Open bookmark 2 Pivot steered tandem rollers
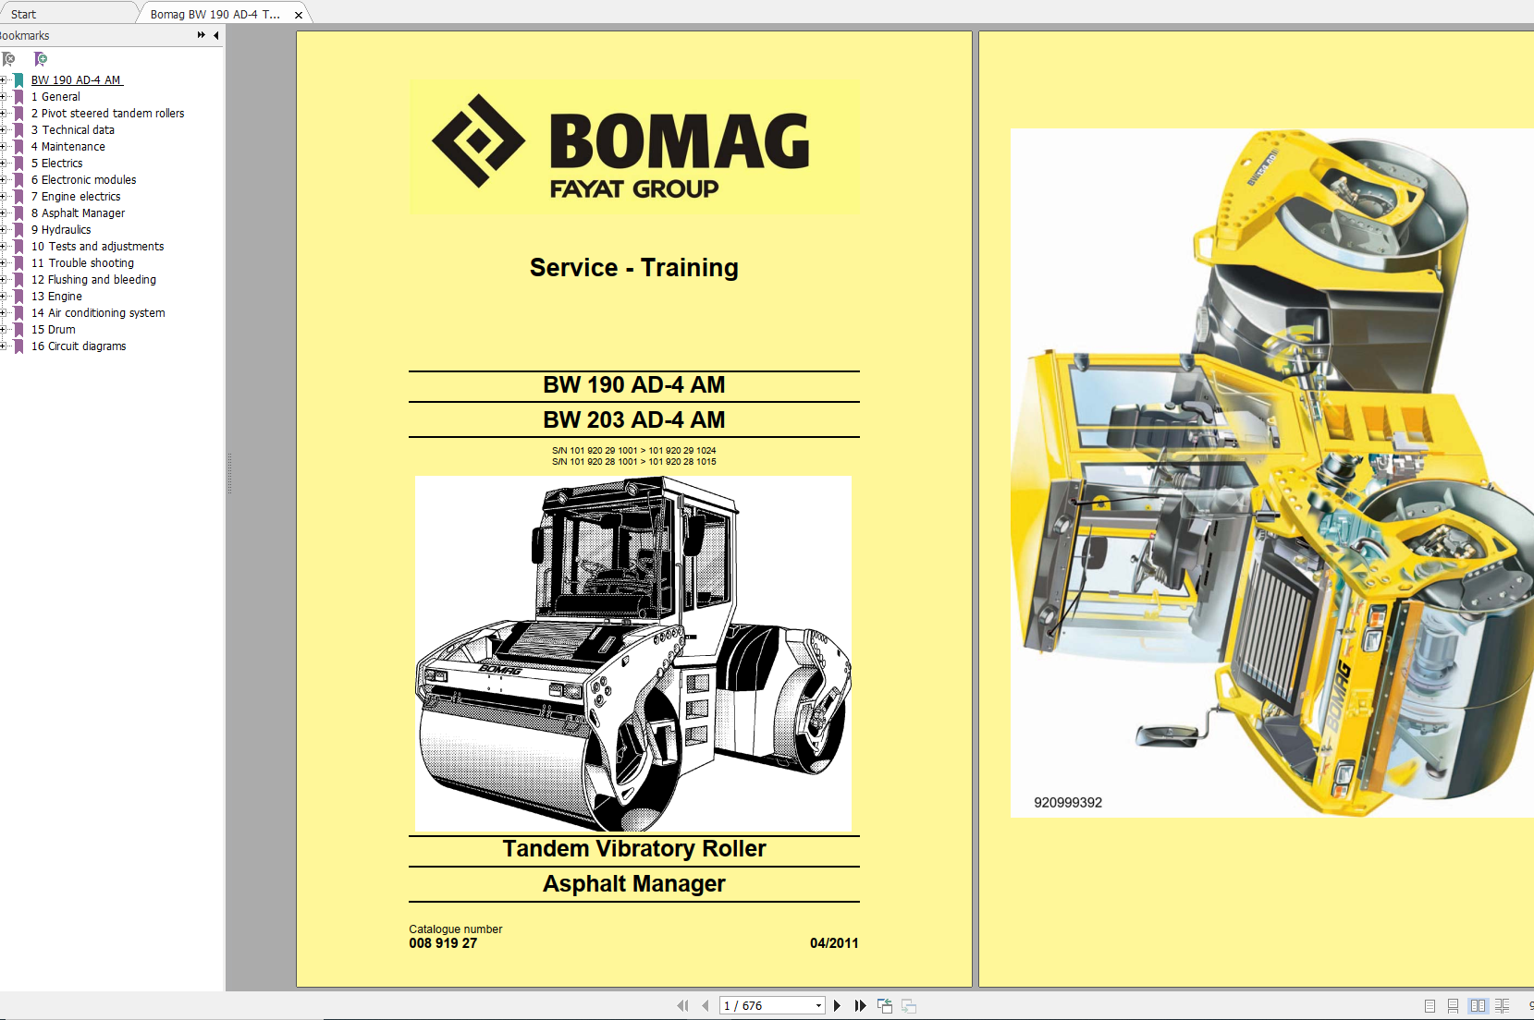The width and height of the screenshot is (1534, 1020). coord(108,114)
